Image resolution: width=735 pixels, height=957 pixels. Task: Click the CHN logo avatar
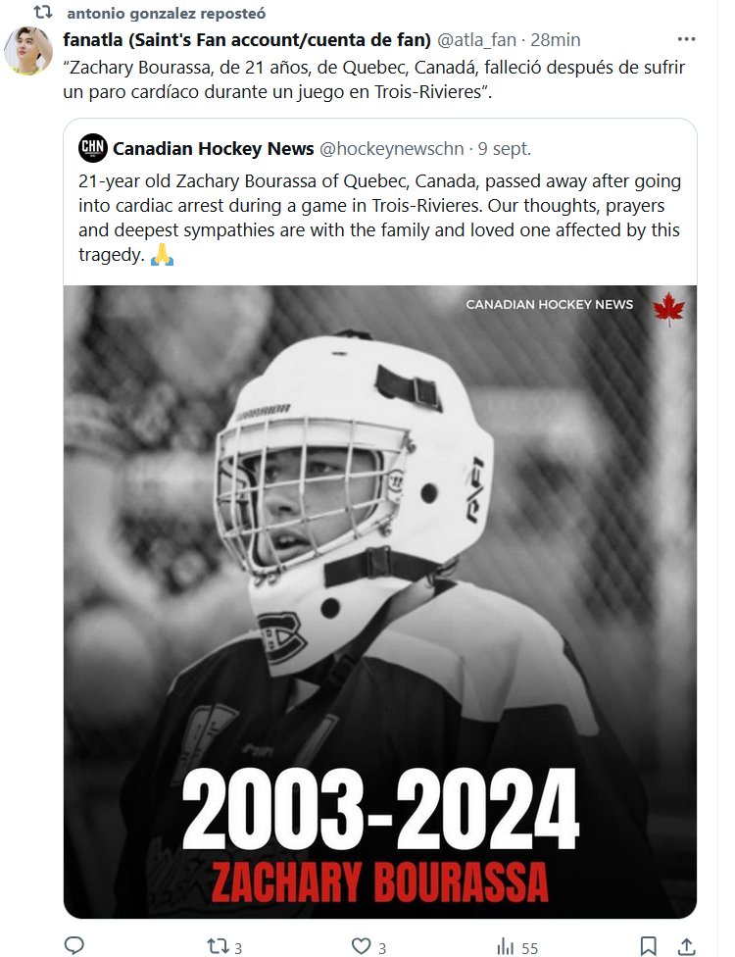click(x=93, y=148)
